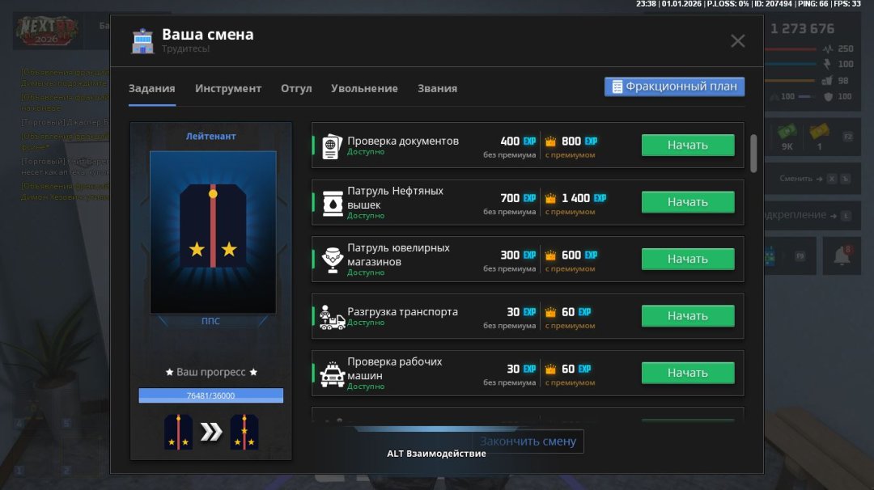Open the Инструмент tab
Viewport: 874px width, 490px height.
pyautogui.click(x=228, y=88)
